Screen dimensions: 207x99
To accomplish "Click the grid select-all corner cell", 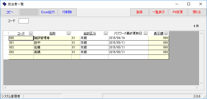I will tap(6, 33).
